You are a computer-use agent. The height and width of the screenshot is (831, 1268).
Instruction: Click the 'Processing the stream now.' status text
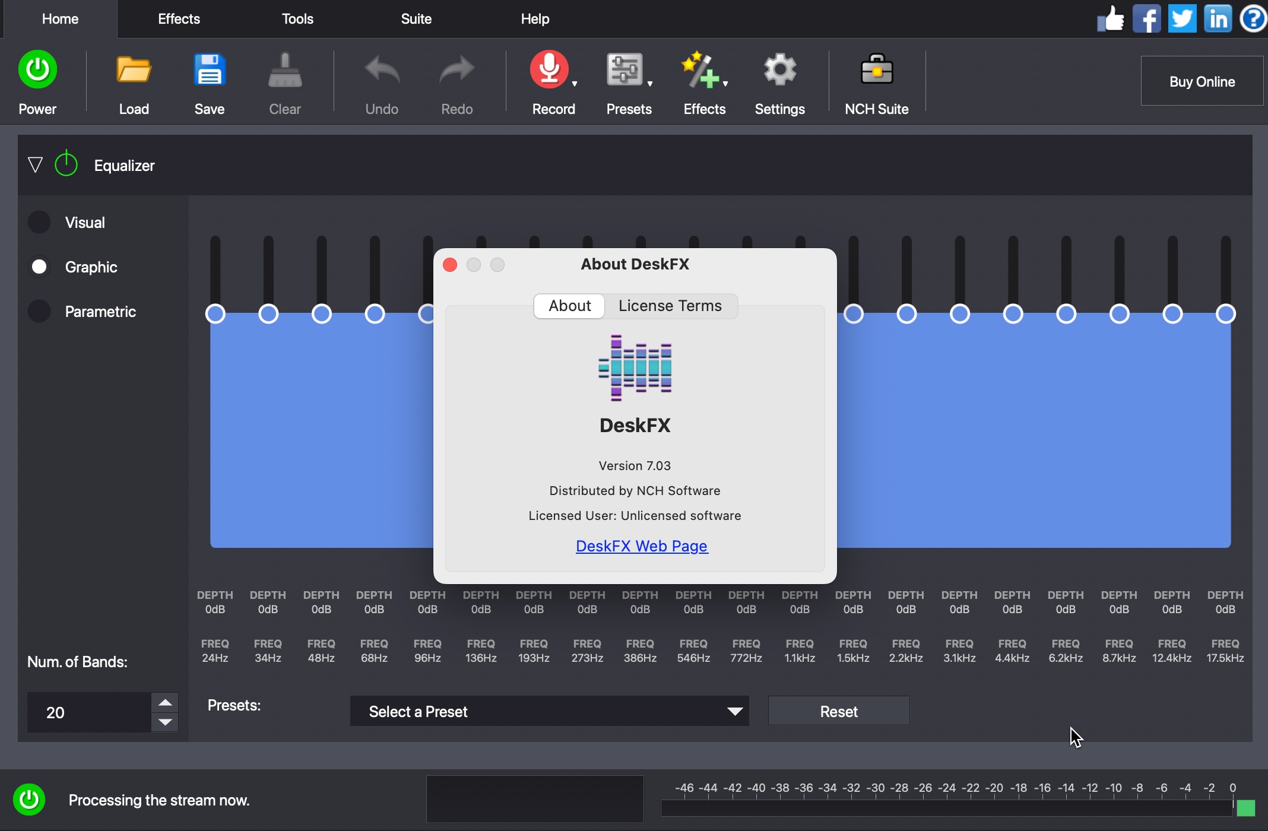[159, 800]
